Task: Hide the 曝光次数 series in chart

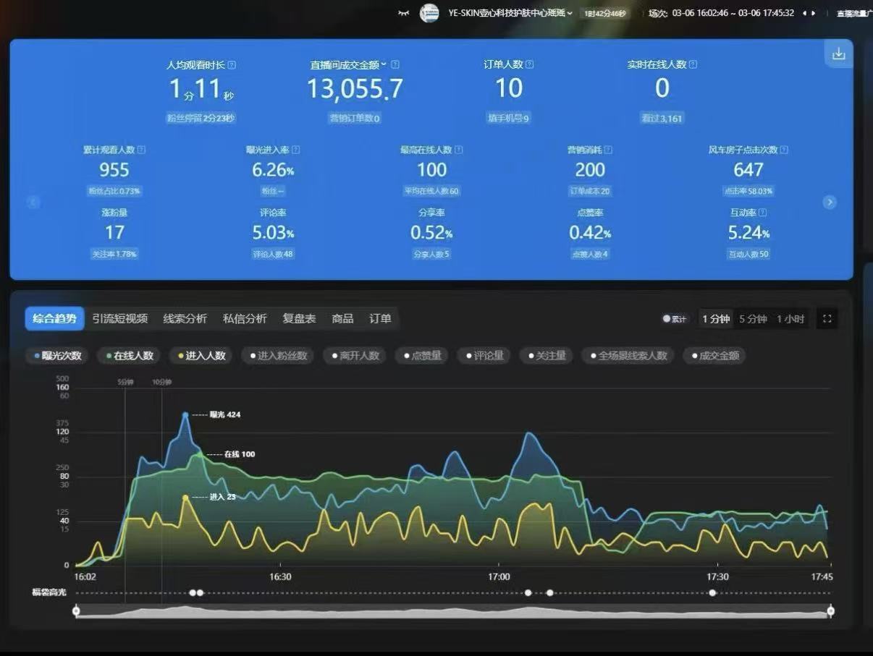Action: [58, 356]
